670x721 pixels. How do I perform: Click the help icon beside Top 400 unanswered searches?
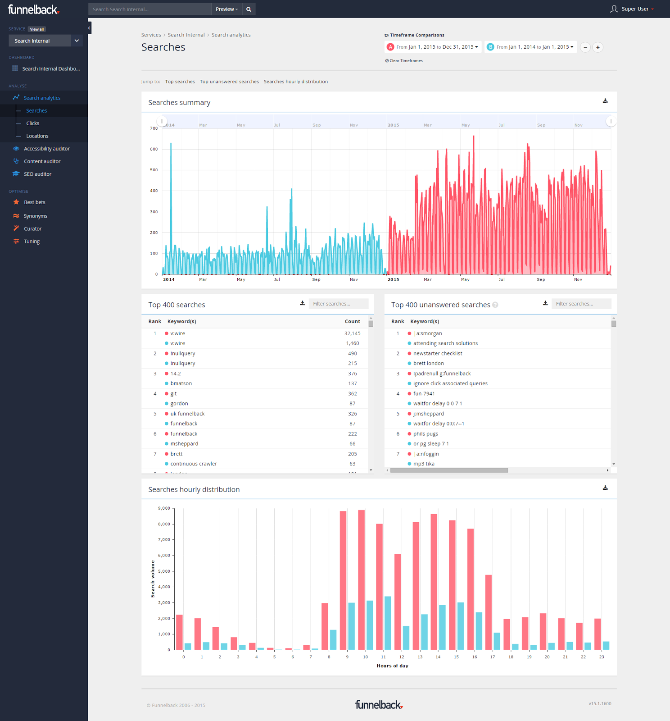pos(495,305)
